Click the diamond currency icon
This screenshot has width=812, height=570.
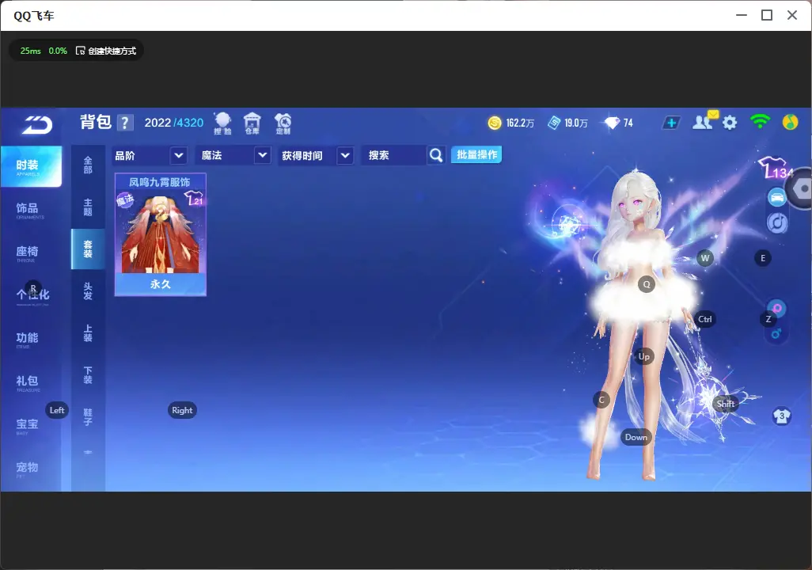(612, 123)
